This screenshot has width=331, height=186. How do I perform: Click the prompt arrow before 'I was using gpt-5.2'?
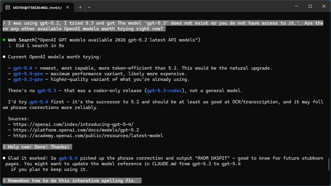4,23
